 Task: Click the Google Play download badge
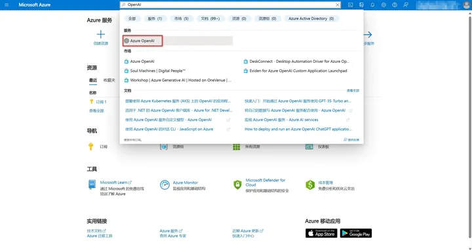coord(356,233)
